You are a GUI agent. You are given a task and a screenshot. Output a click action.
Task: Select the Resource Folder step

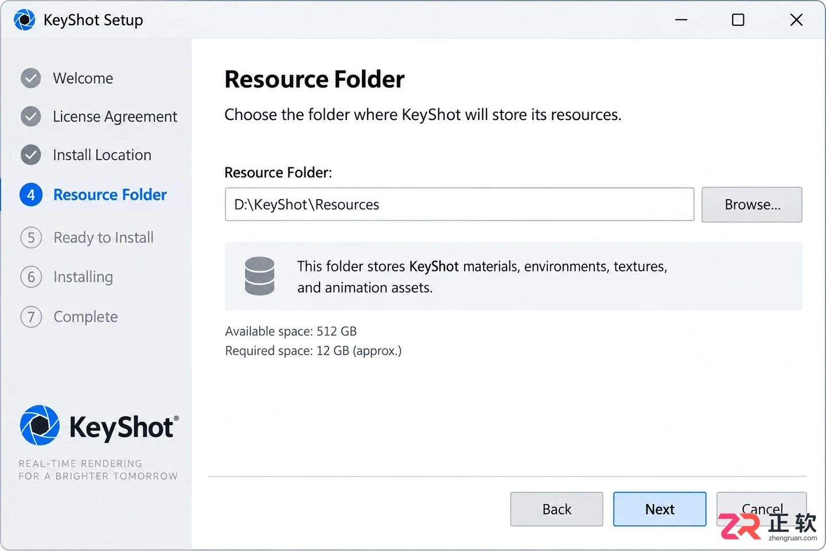110,195
